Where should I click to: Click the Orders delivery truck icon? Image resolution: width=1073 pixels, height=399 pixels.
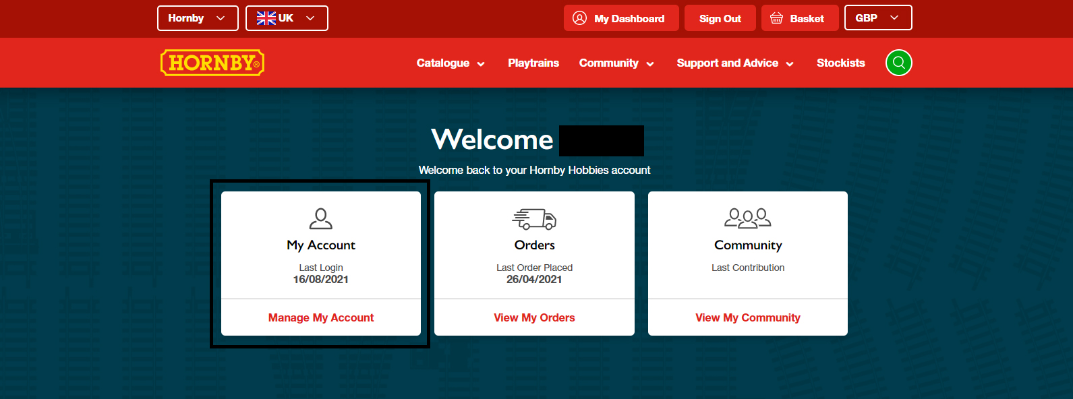point(534,219)
